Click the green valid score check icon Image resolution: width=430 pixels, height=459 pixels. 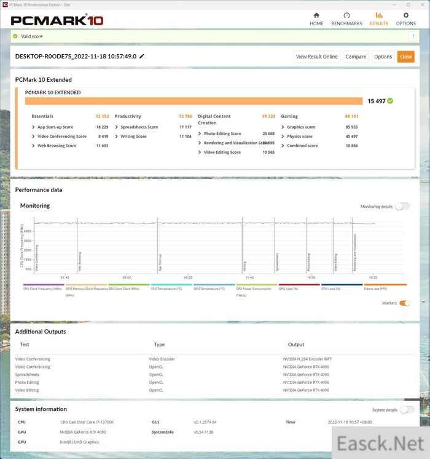point(15,36)
